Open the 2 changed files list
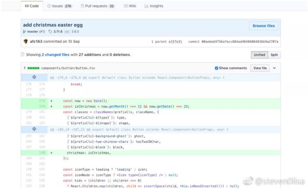This screenshot has width=308, height=196. pyautogui.click(x=56, y=55)
